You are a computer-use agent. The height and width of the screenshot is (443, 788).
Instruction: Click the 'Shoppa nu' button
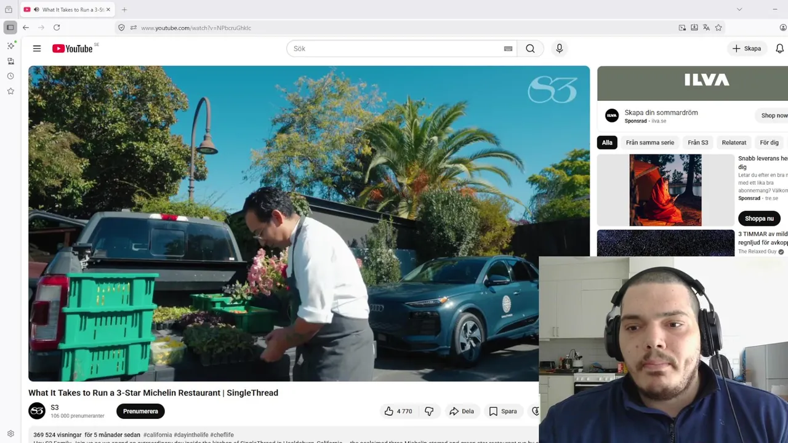pyautogui.click(x=759, y=218)
